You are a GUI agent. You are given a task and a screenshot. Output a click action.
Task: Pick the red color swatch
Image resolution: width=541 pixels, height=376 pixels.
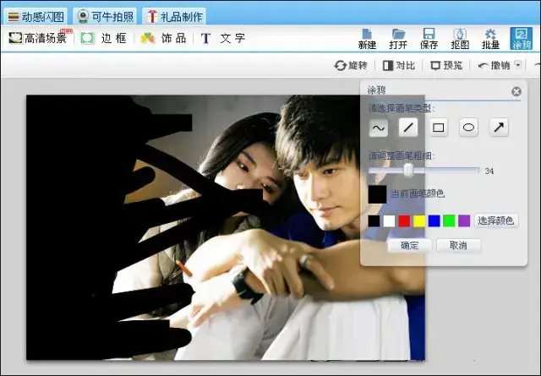click(404, 221)
